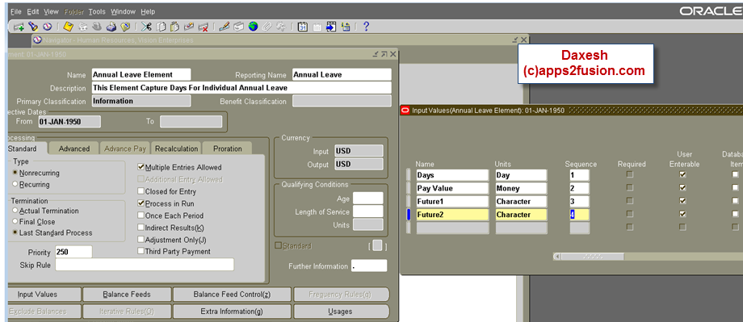Click the Balance Feed Control(z) button
743x322 pixels.
232,295
